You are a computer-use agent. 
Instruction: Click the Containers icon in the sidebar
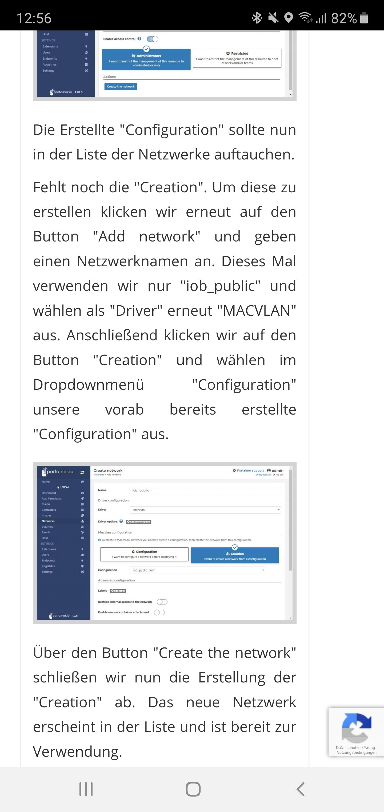(82, 510)
